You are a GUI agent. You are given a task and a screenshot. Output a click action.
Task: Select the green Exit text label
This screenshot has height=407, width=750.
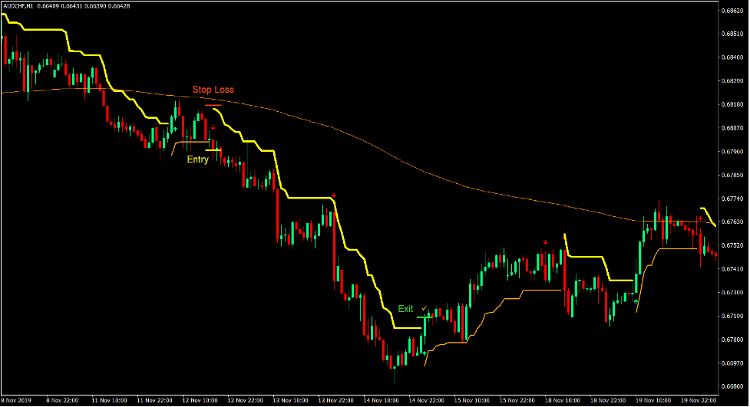[405, 309]
